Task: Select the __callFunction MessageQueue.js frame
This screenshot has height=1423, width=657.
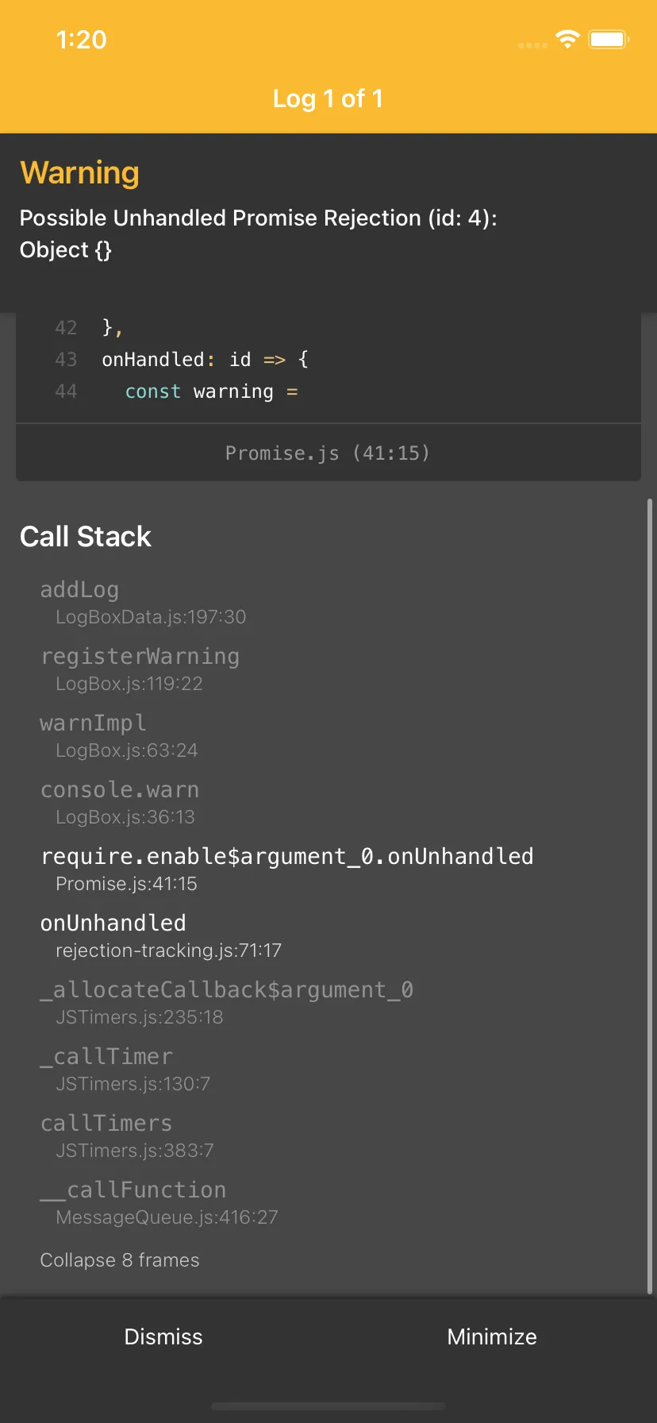Action: click(159, 1202)
